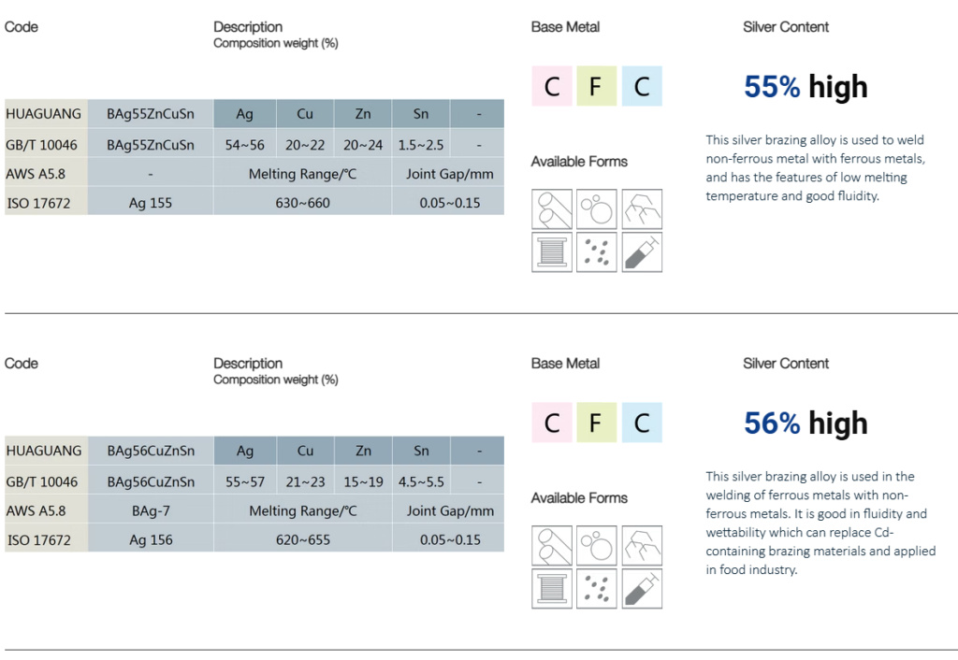Click the BAg-7 cell in AWS A5.8 row
Screen dimensions: 958x660
point(151,510)
